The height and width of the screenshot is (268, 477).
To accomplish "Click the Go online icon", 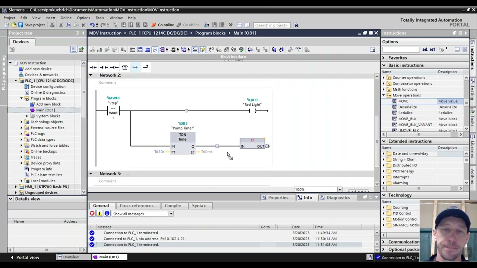I will pos(153,25).
